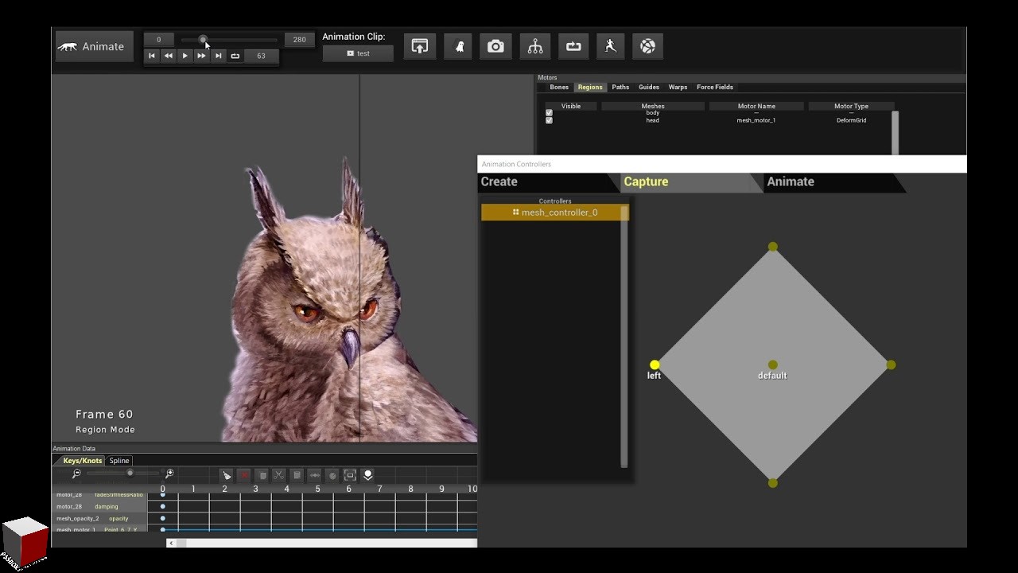
Task: Toggle visibility checkbox for body mesh
Action: point(549,113)
